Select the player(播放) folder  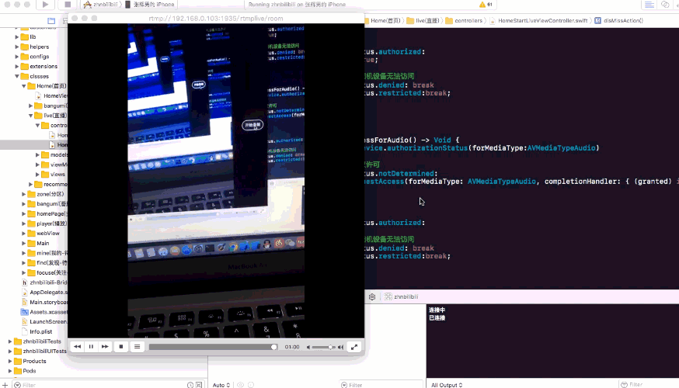47,223
